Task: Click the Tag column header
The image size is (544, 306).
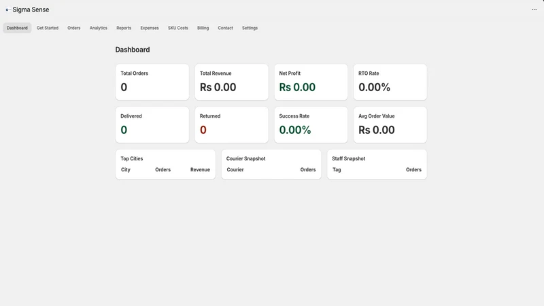Action: tap(337, 169)
